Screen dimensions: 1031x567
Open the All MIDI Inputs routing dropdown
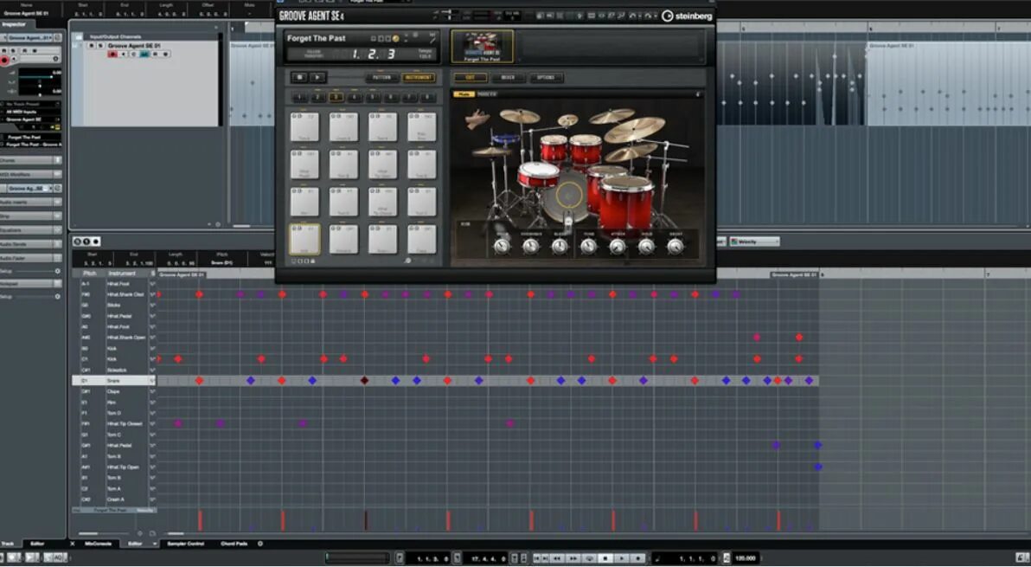(31, 112)
